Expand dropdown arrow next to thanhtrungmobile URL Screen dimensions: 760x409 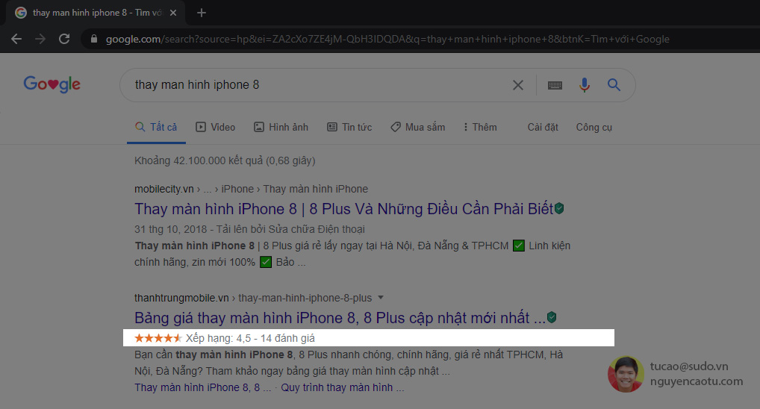point(381,298)
